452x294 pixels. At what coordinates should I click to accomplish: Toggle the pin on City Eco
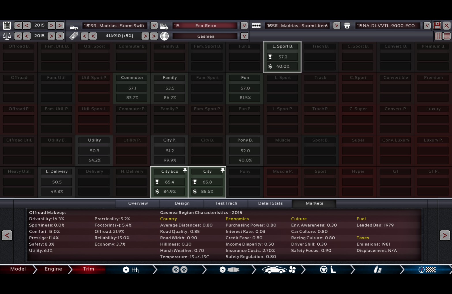[185, 170]
